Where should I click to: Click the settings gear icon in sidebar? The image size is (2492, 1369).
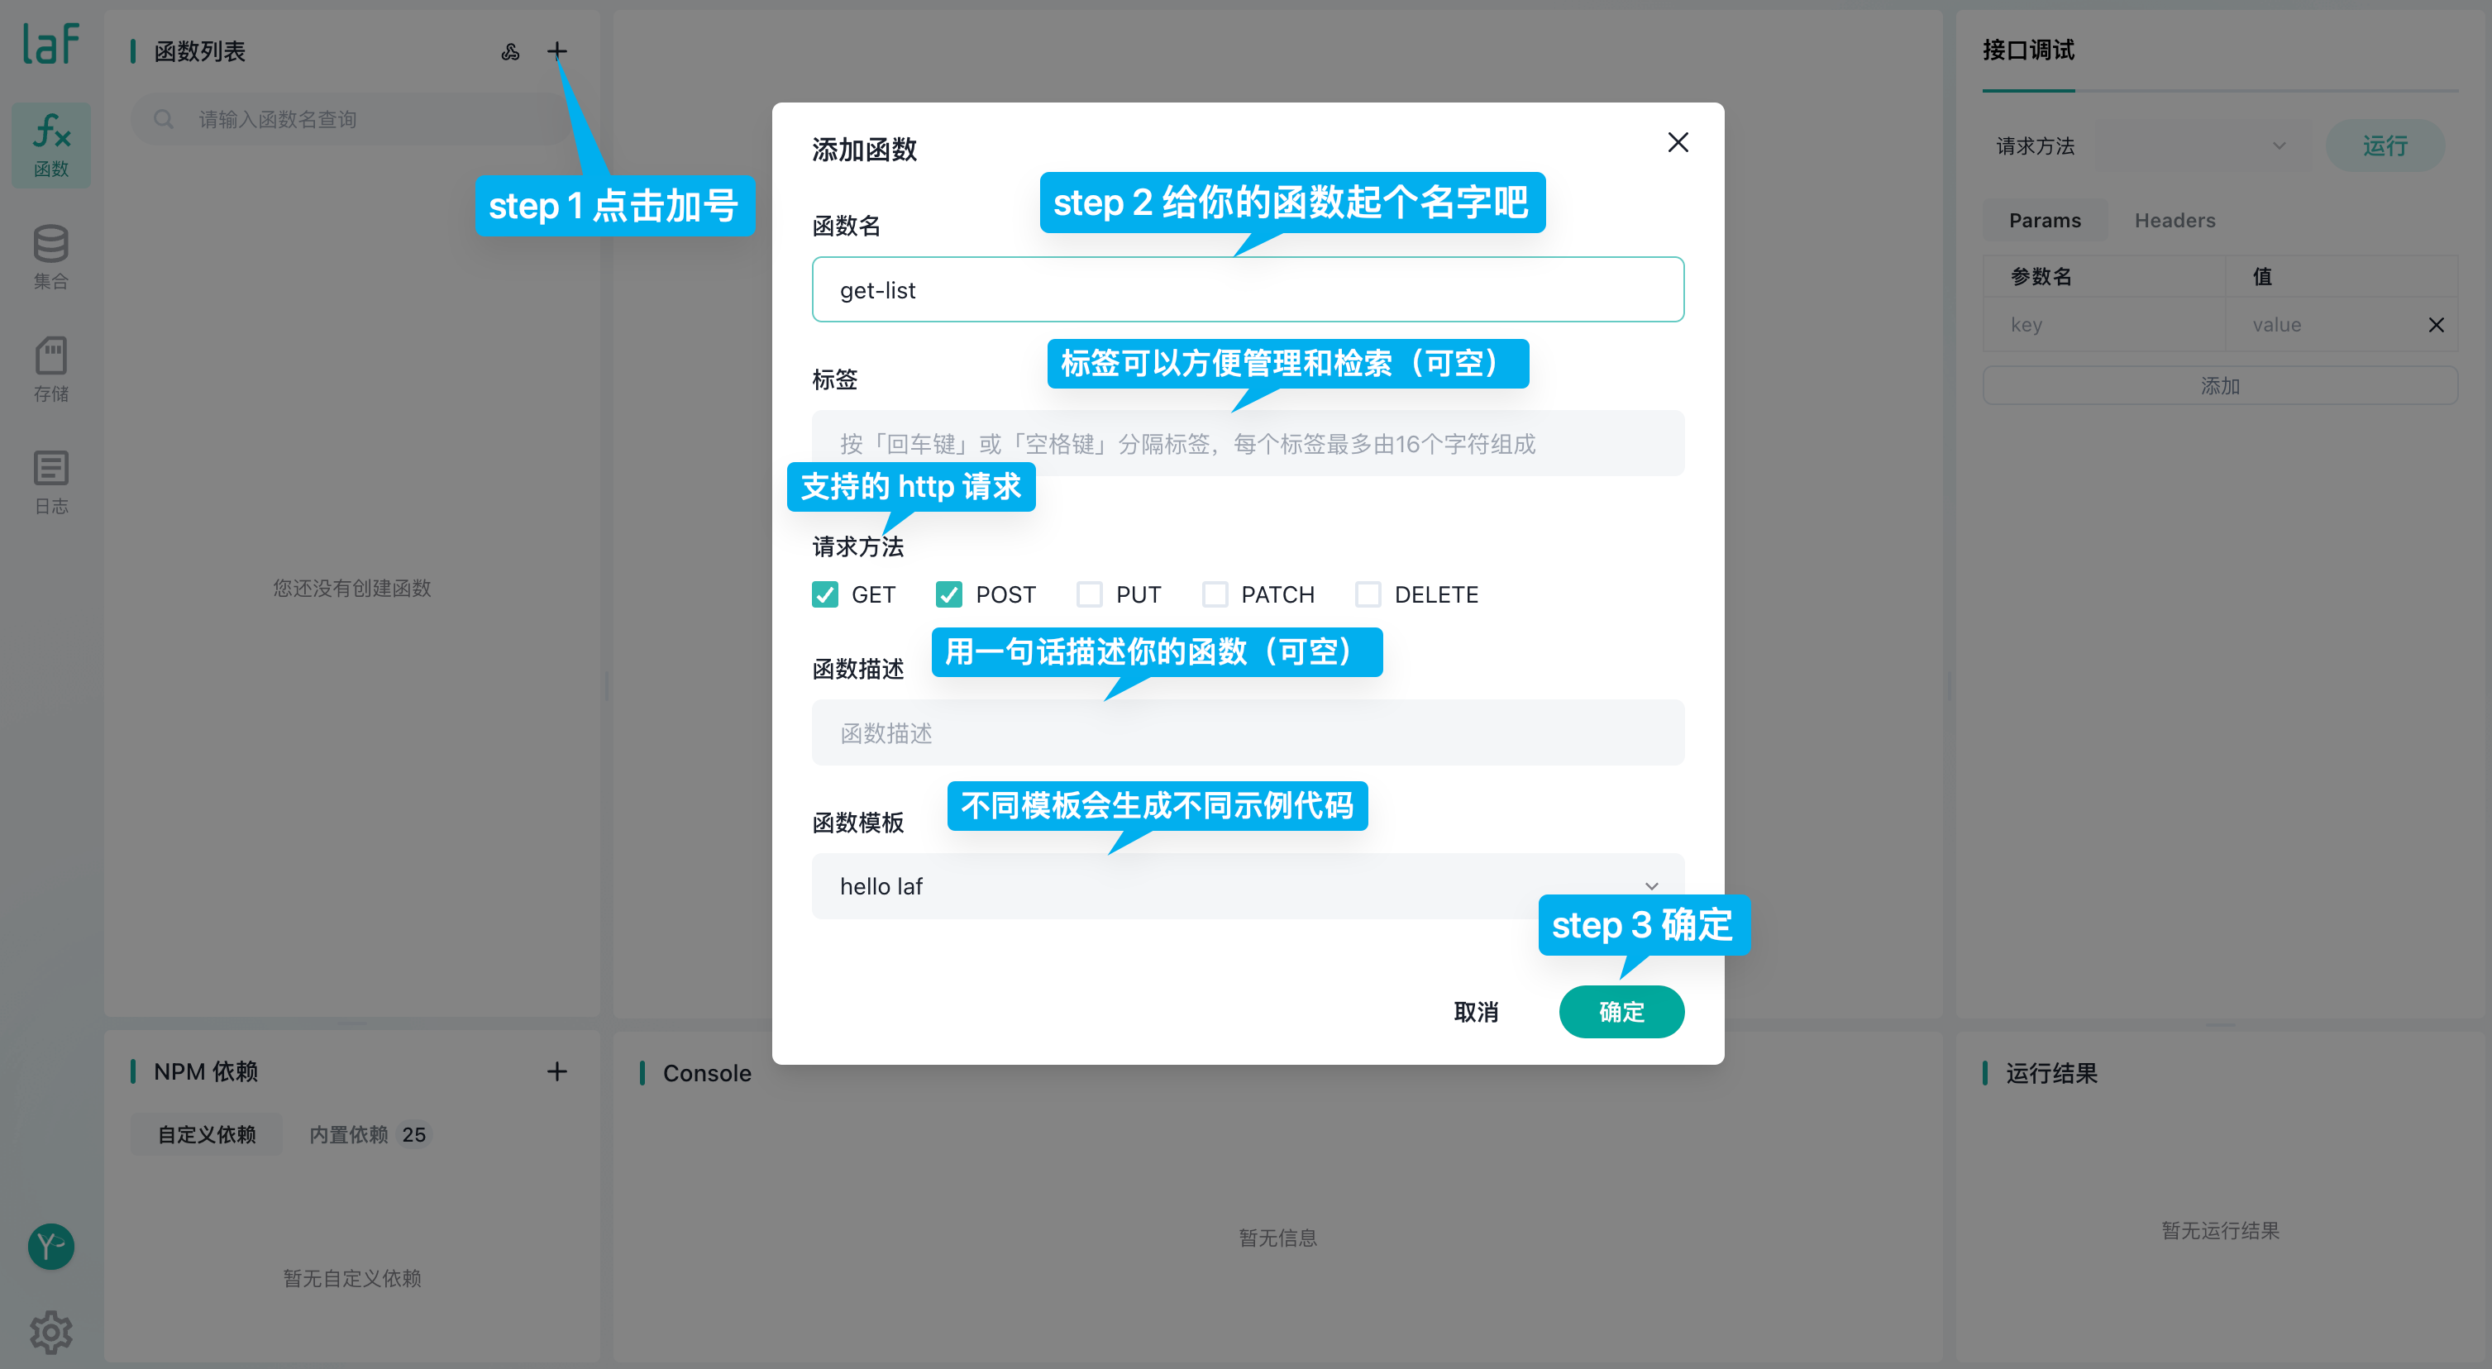(50, 1333)
